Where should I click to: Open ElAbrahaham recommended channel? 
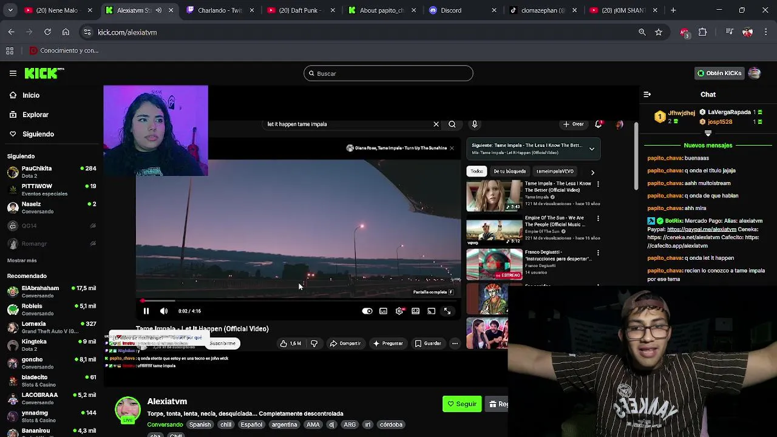point(52,291)
